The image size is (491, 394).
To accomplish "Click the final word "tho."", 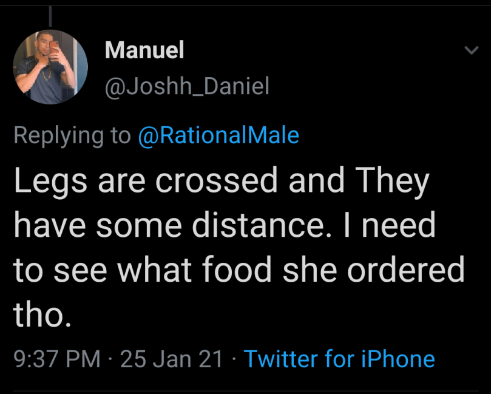I will pos(42,314).
